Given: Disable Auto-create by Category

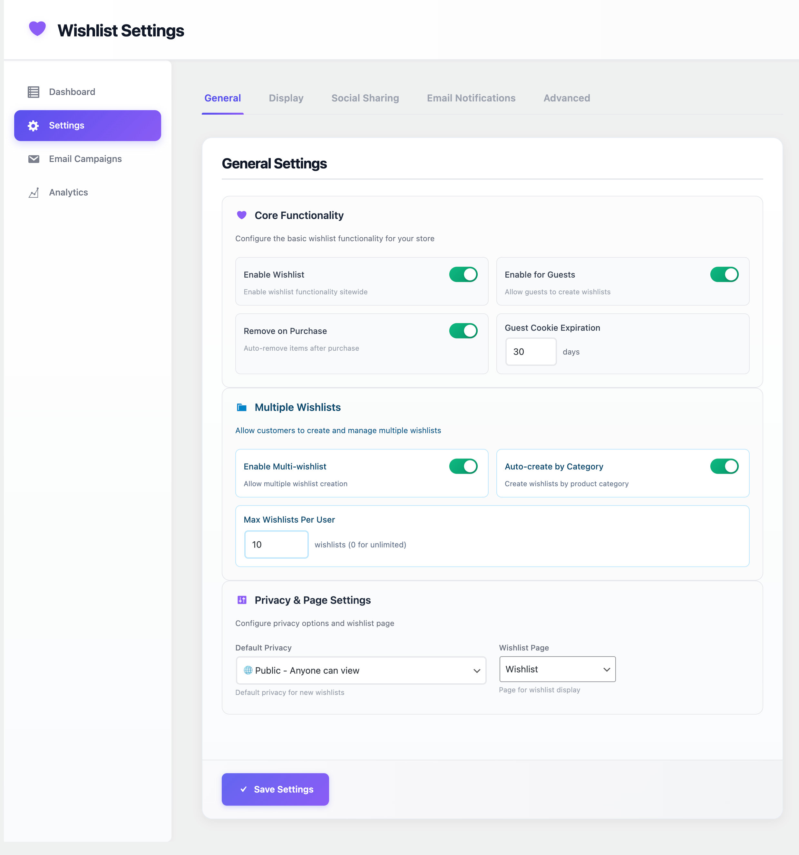Looking at the screenshot, I should pos(725,466).
